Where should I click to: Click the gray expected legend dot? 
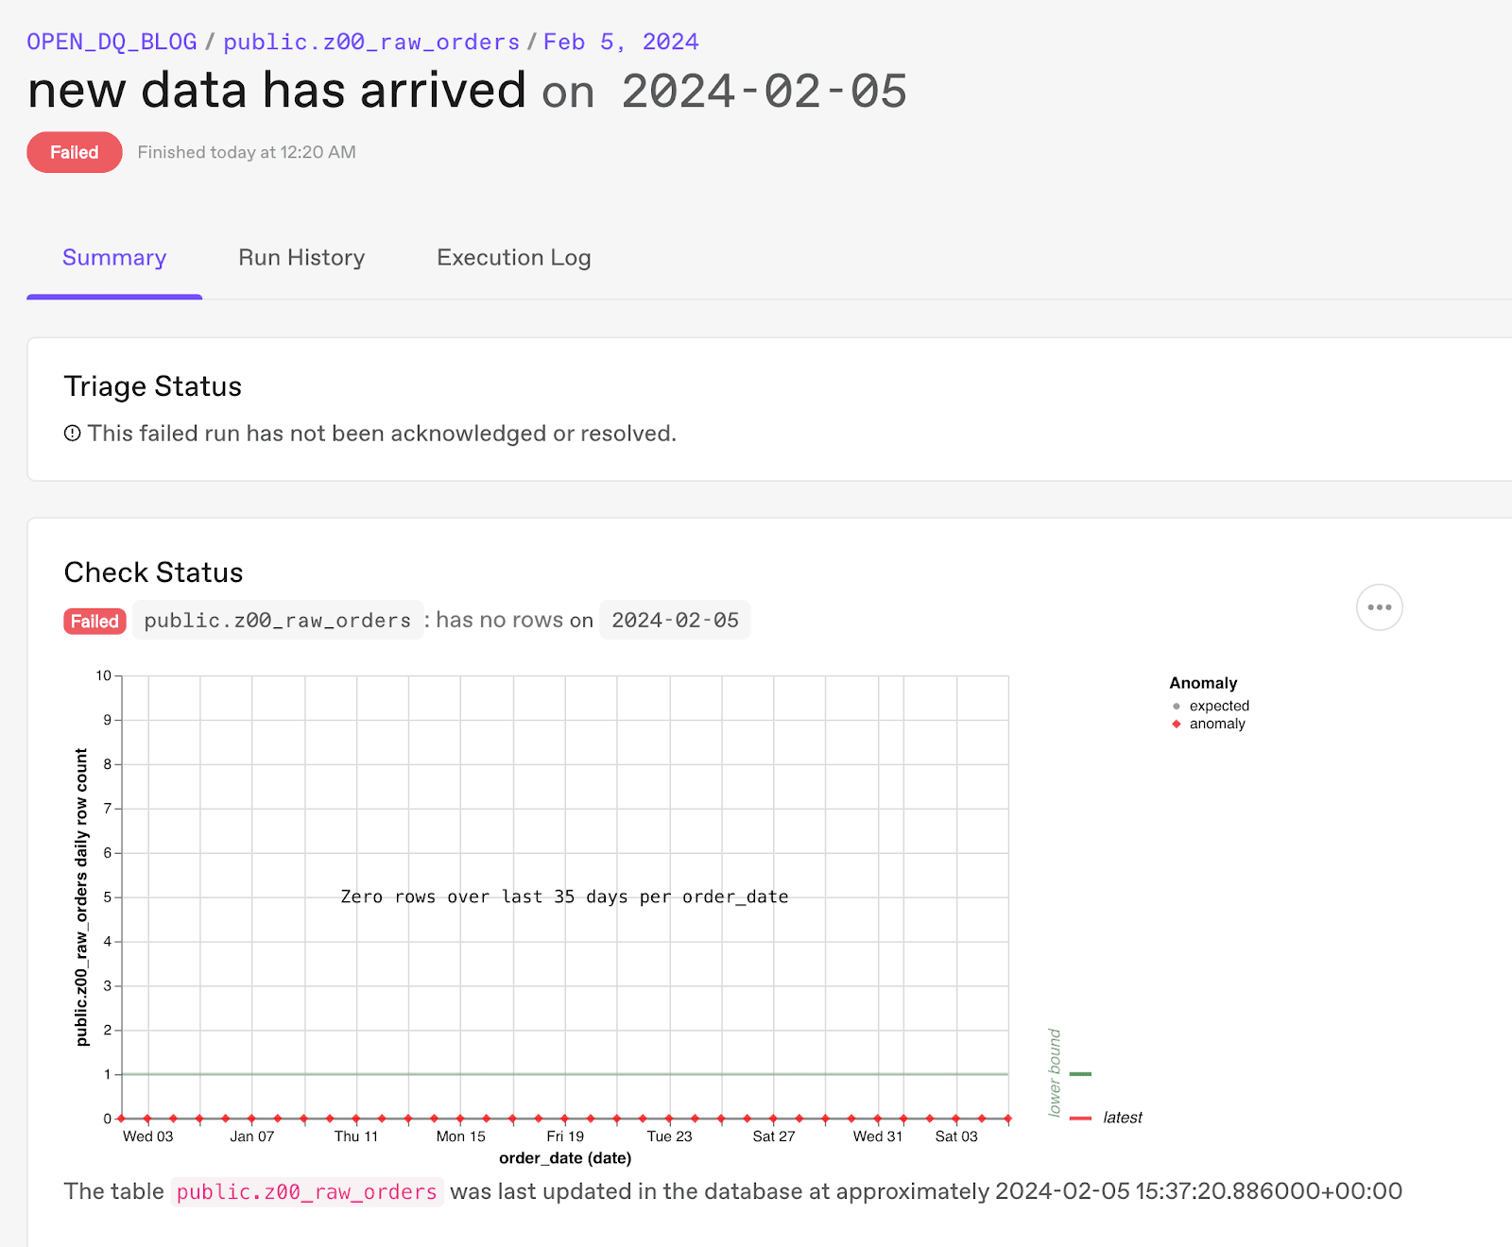(x=1177, y=706)
